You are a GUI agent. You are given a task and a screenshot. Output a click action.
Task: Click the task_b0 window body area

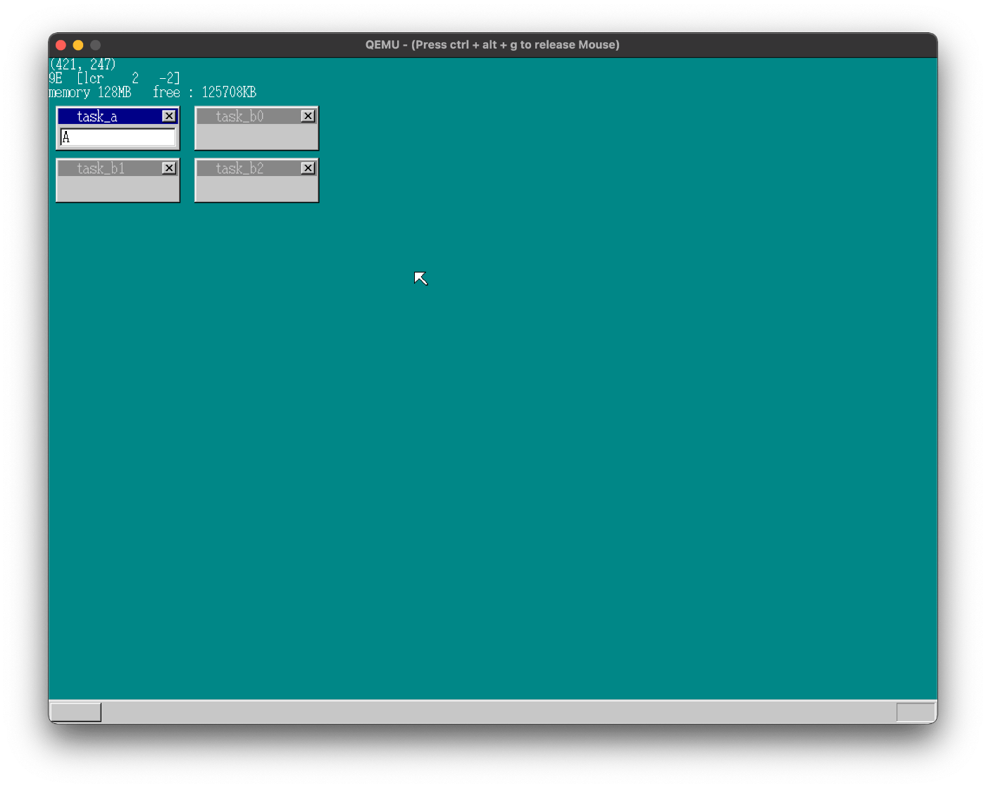256,136
